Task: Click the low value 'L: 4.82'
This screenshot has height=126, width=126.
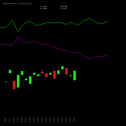Action: pyautogui.click(x=64, y=9)
